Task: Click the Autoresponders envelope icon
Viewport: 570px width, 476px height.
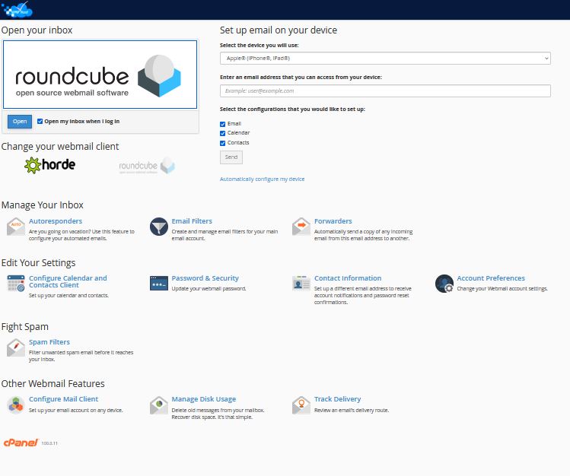Action: click(16, 227)
